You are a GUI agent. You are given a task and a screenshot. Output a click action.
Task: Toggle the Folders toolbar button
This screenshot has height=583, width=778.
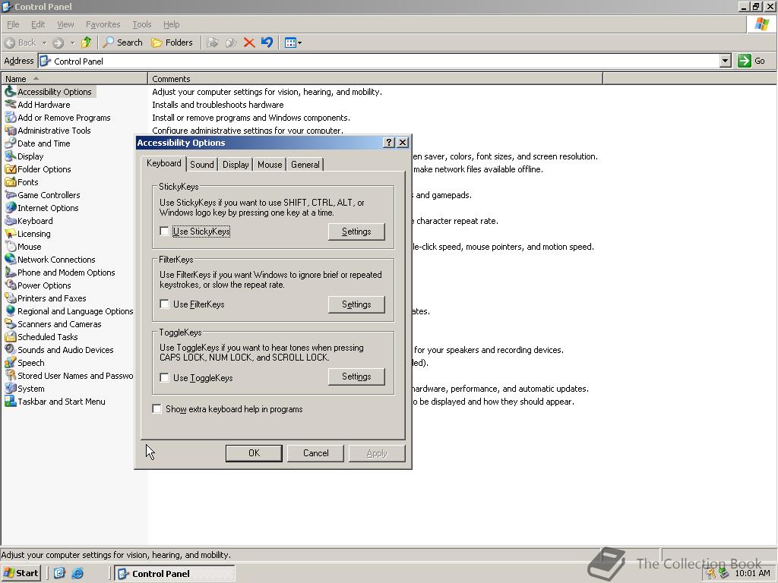point(172,43)
